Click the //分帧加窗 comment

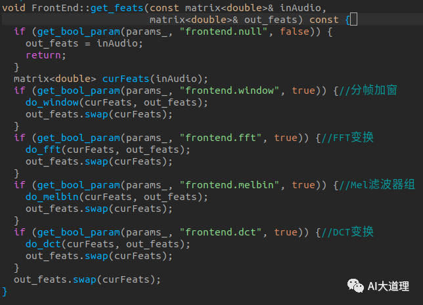click(x=368, y=90)
